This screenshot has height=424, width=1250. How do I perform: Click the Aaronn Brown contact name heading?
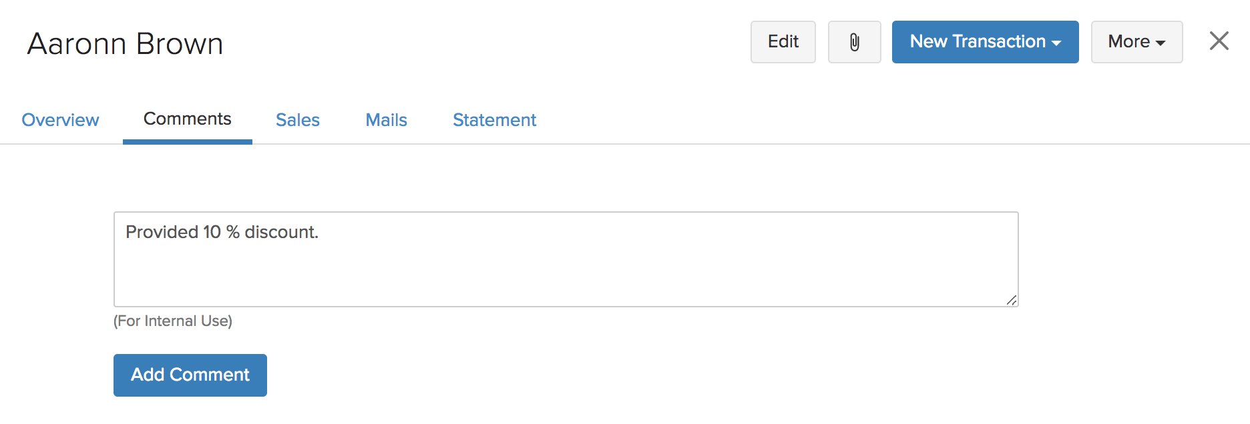(x=125, y=44)
